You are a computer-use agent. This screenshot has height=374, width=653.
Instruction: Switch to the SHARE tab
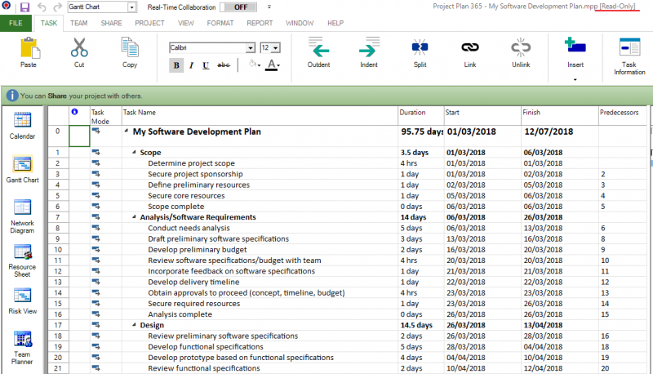(x=111, y=24)
